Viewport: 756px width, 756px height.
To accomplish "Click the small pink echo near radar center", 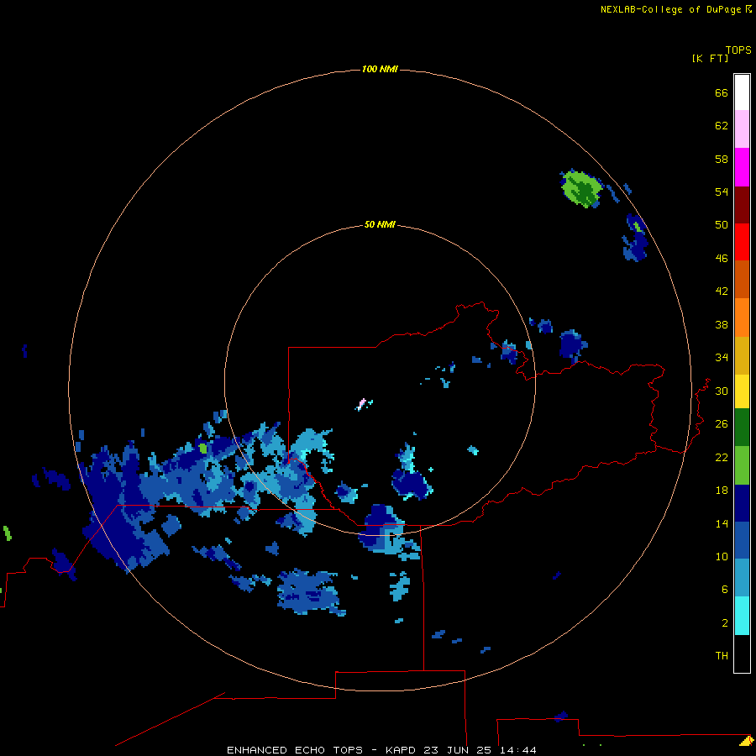I will click(x=361, y=404).
